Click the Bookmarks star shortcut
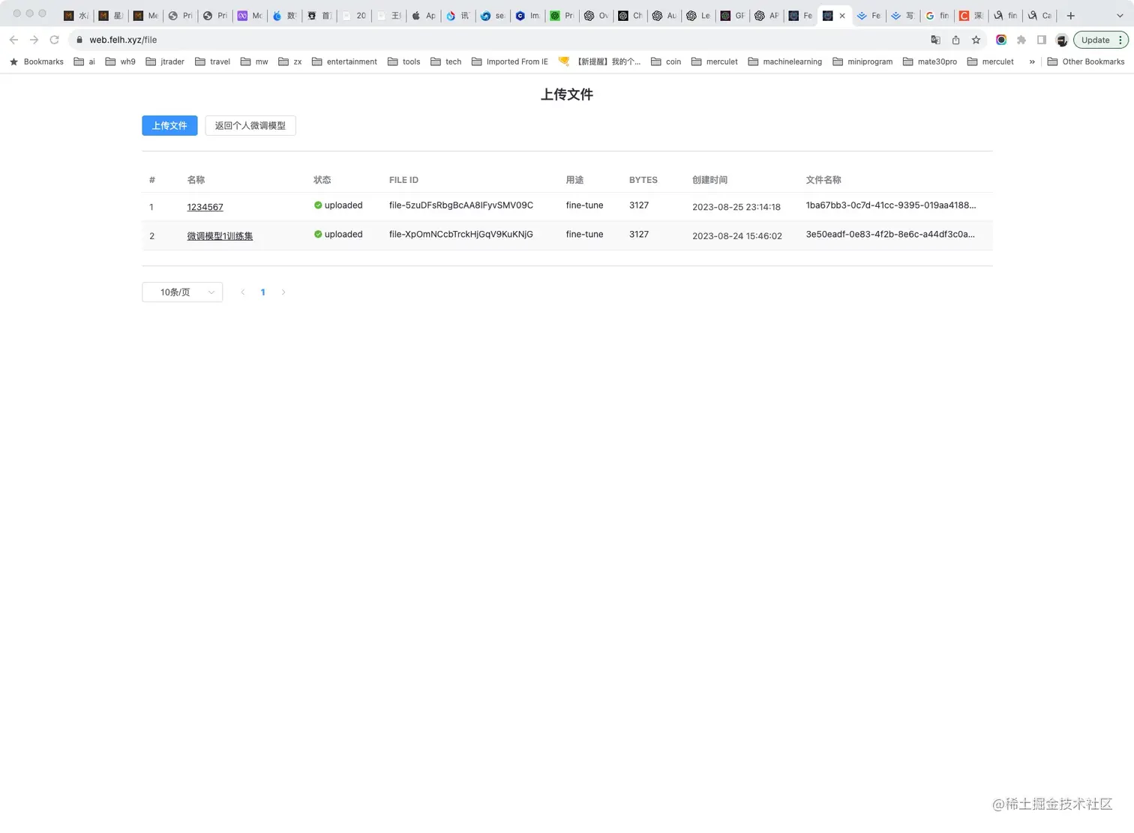 pos(36,61)
